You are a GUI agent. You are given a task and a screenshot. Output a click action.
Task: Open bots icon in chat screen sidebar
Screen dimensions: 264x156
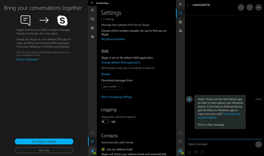(x=180, y=31)
